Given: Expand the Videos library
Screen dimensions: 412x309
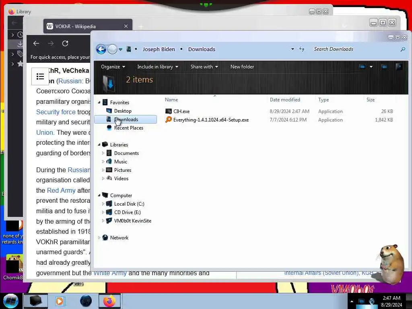Looking at the screenshot, I should point(103,178).
